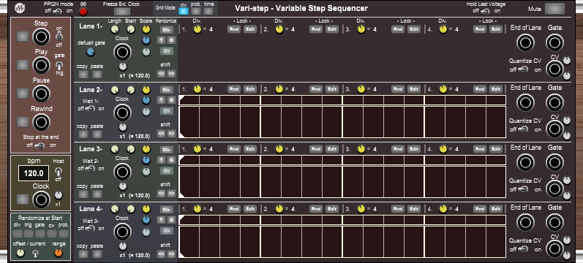
Task: Toggle Lane 1 Quantize CV switch
Action: click(x=523, y=69)
